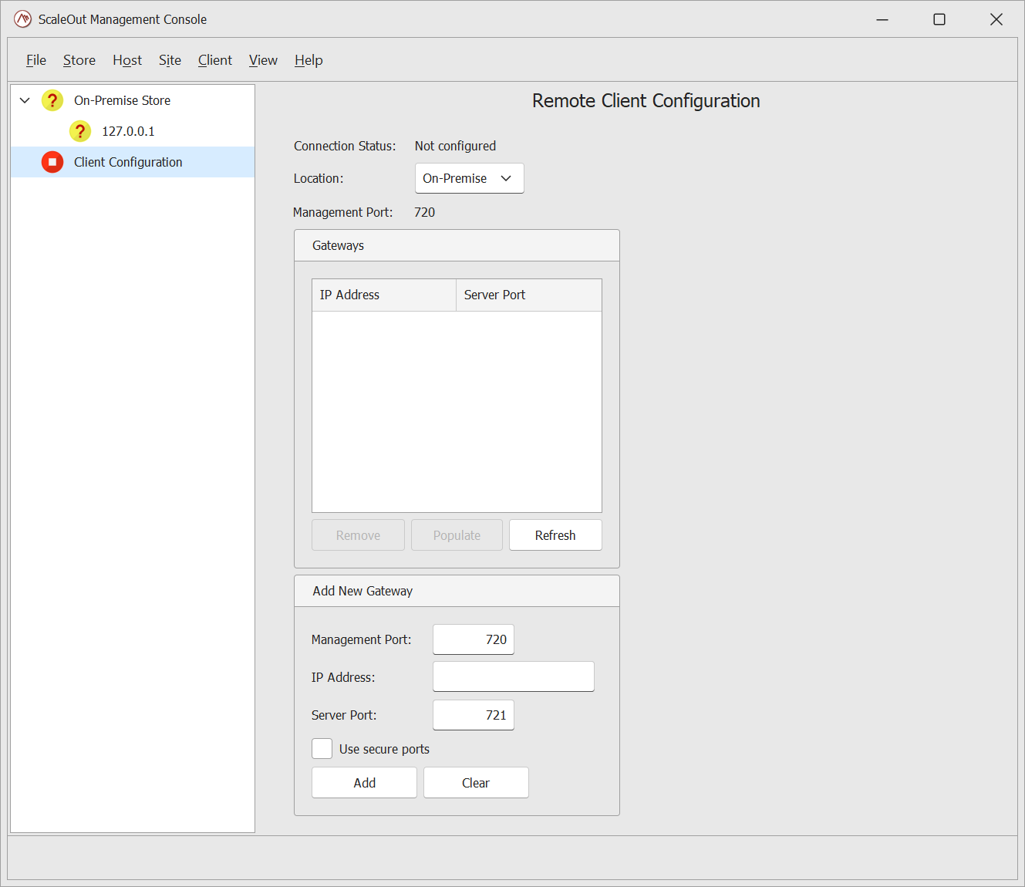1025x887 pixels.
Task: Click the 127.0.0.1 host status icon
Action: [x=80, y=131]
